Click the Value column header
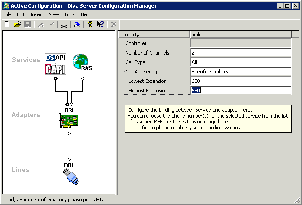The image size is (302, 205). point(241,35)
